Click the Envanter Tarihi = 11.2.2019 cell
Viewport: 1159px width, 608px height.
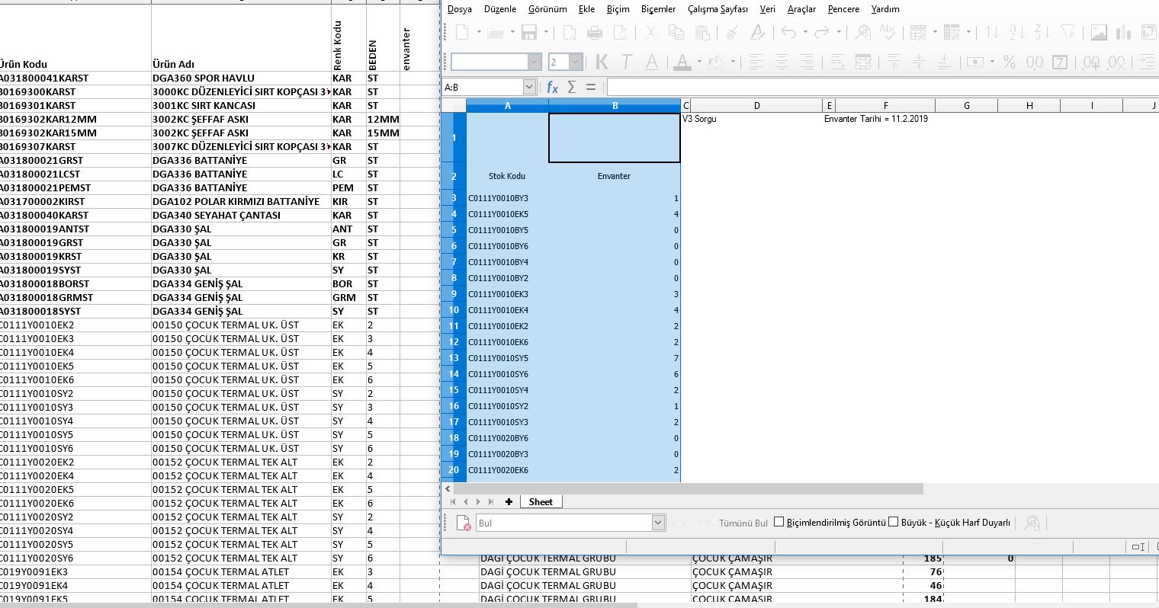pyautogui.click(x=876, y=119)
